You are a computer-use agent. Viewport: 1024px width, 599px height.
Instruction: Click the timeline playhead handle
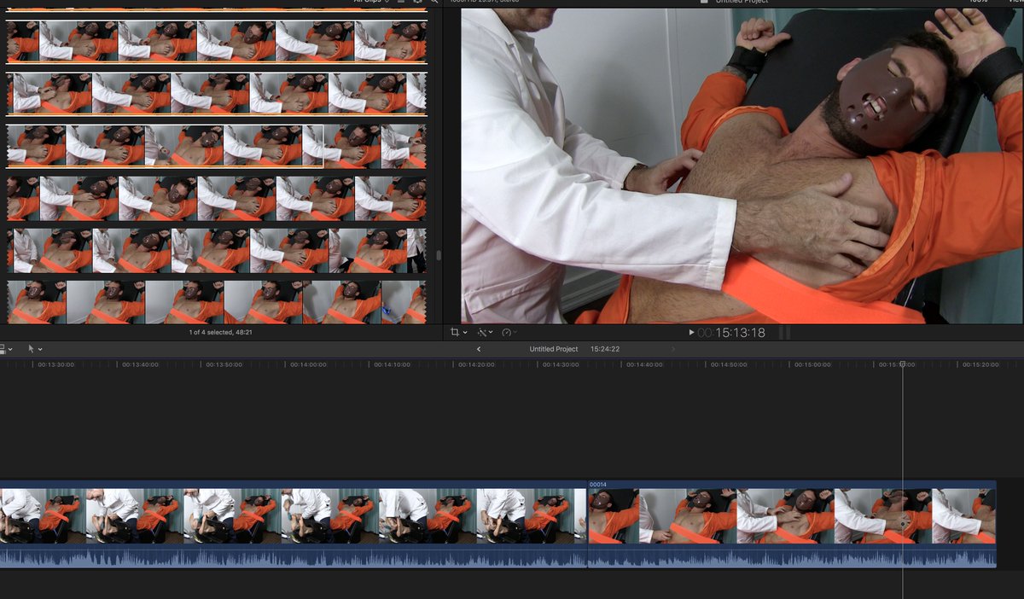point(903,363)
